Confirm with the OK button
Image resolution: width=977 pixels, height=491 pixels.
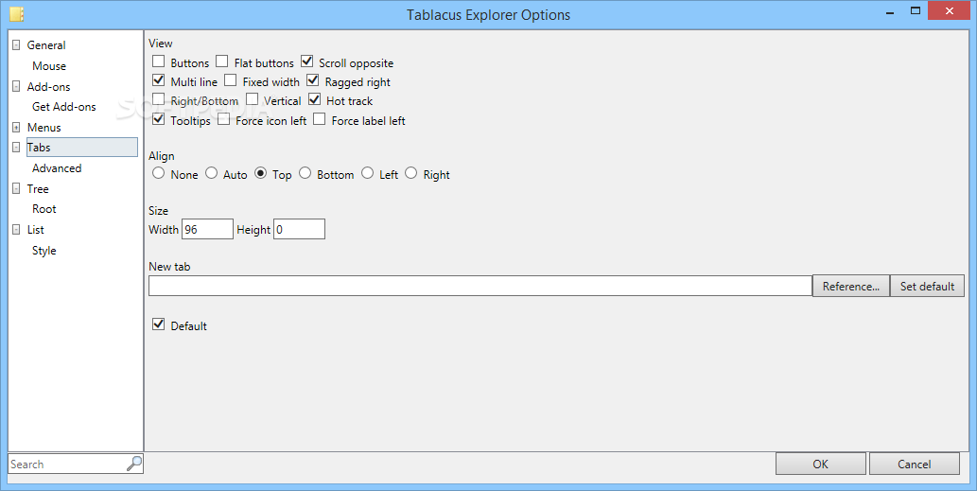pos(821,464)
